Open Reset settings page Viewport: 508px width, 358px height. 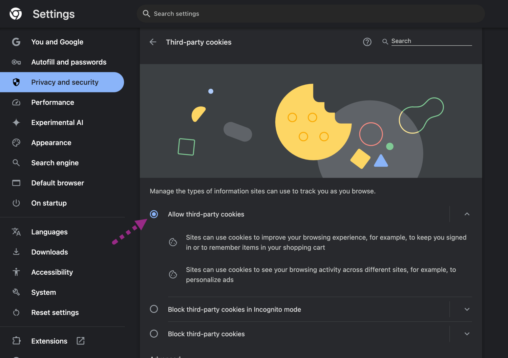(x=55, y=313)
